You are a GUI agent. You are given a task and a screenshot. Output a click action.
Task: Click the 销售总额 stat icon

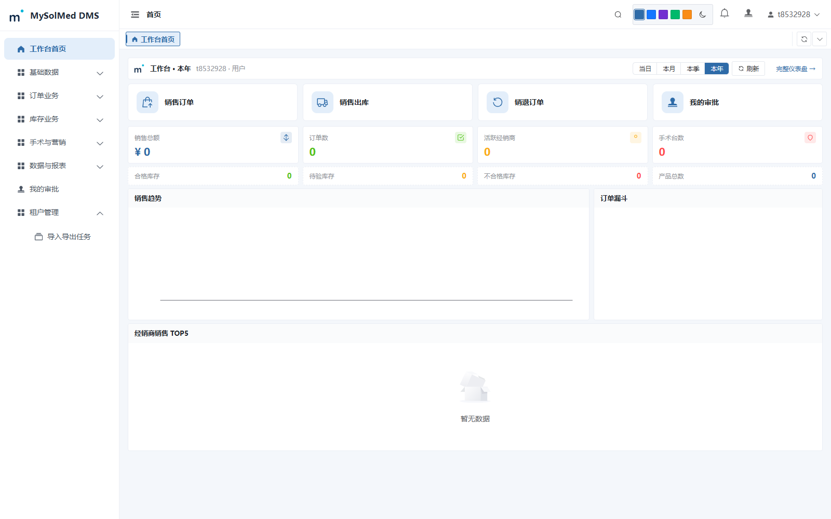click(286, 138)
